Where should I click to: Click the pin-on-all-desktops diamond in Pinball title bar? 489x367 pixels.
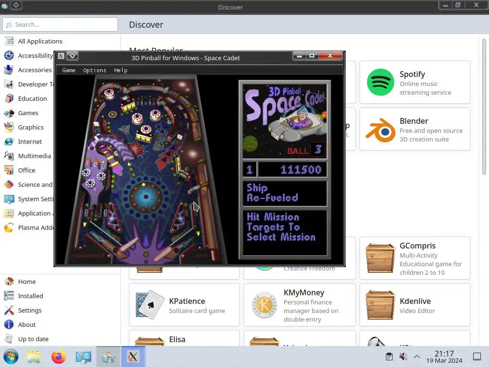(x=73, y=55)
